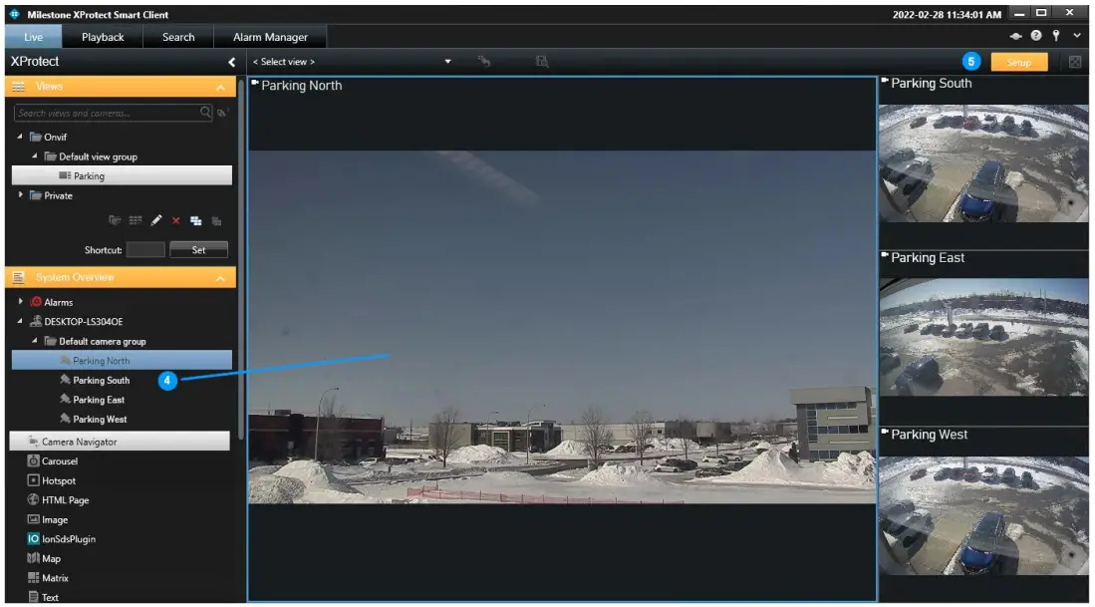Click the camera shortcut icon beside view selector

(483, 61)
